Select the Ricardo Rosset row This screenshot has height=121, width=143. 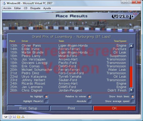(68, 83)
